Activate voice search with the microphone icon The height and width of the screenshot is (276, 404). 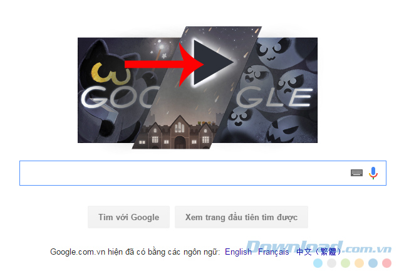pos(373,173)
